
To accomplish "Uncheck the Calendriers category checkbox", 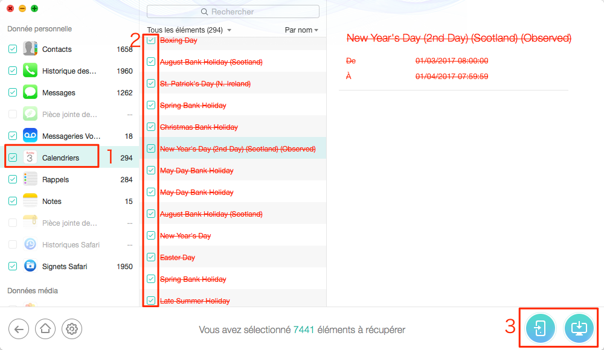I will tap(13, 157).
